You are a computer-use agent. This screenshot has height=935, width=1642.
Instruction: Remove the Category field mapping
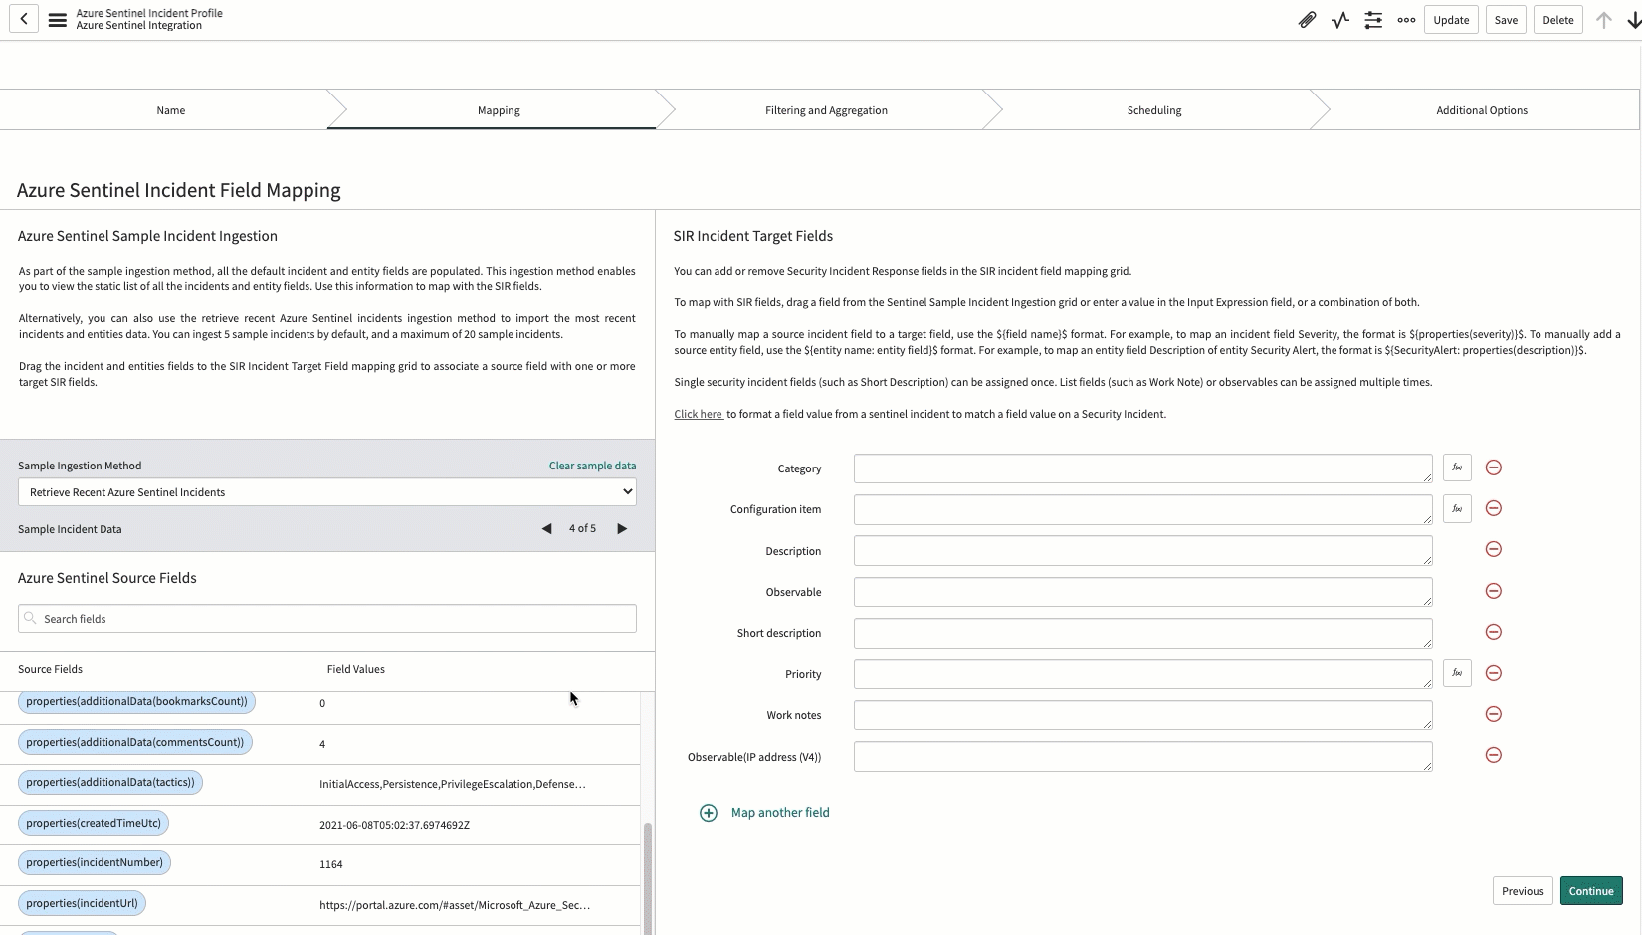1493,467
